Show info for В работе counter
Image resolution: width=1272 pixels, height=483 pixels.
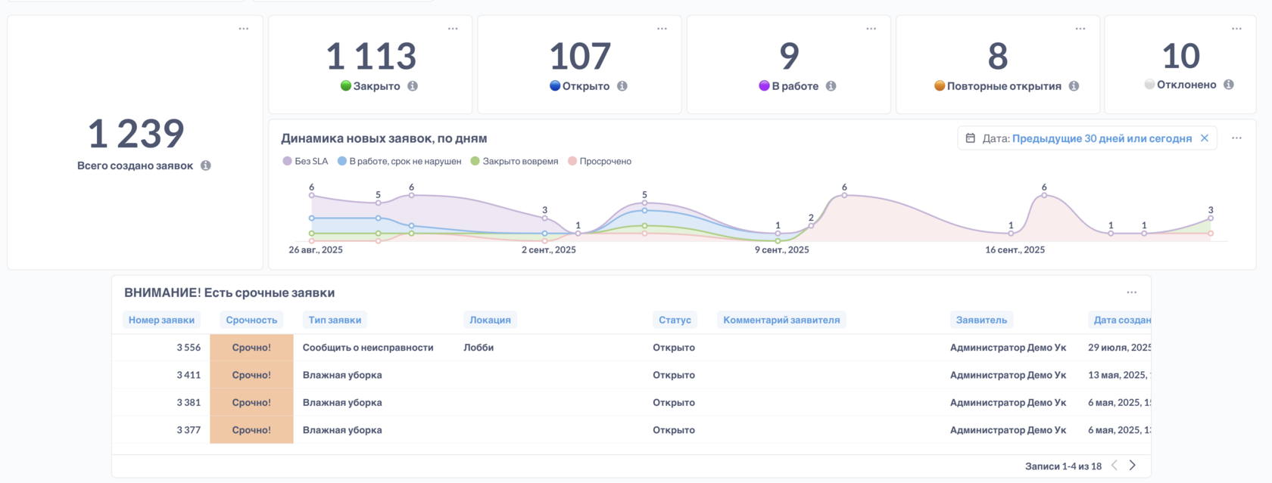(831, 86)
